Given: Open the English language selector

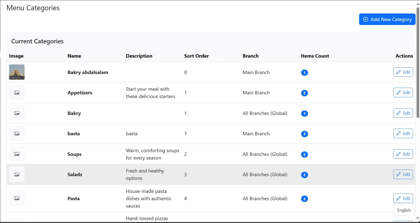Looking at the screenshot, I should click(404, 210).
